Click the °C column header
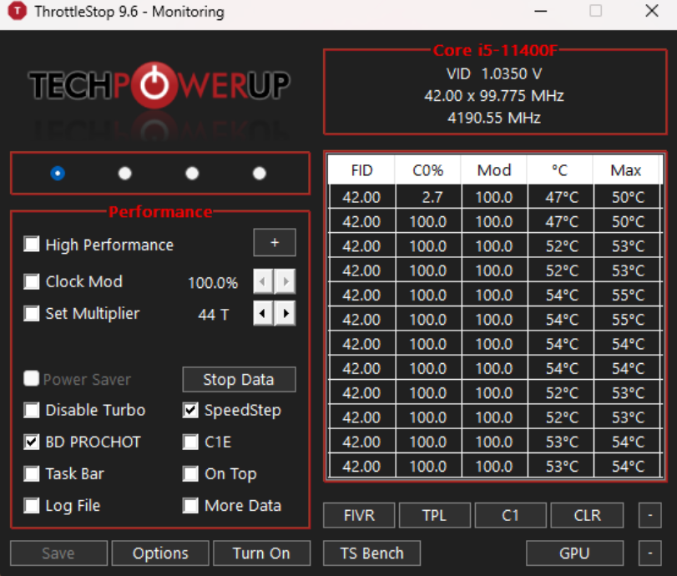Viewport: 677px width, 576px height. tap(560, 170)
